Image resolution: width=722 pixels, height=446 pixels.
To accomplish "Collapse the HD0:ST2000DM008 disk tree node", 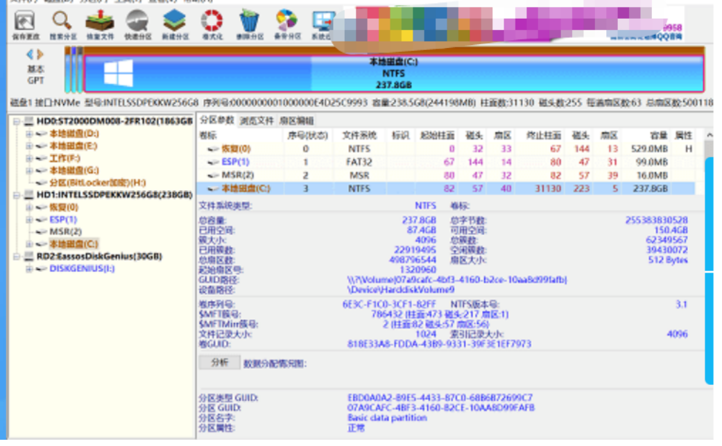I will tap(17, 121).
